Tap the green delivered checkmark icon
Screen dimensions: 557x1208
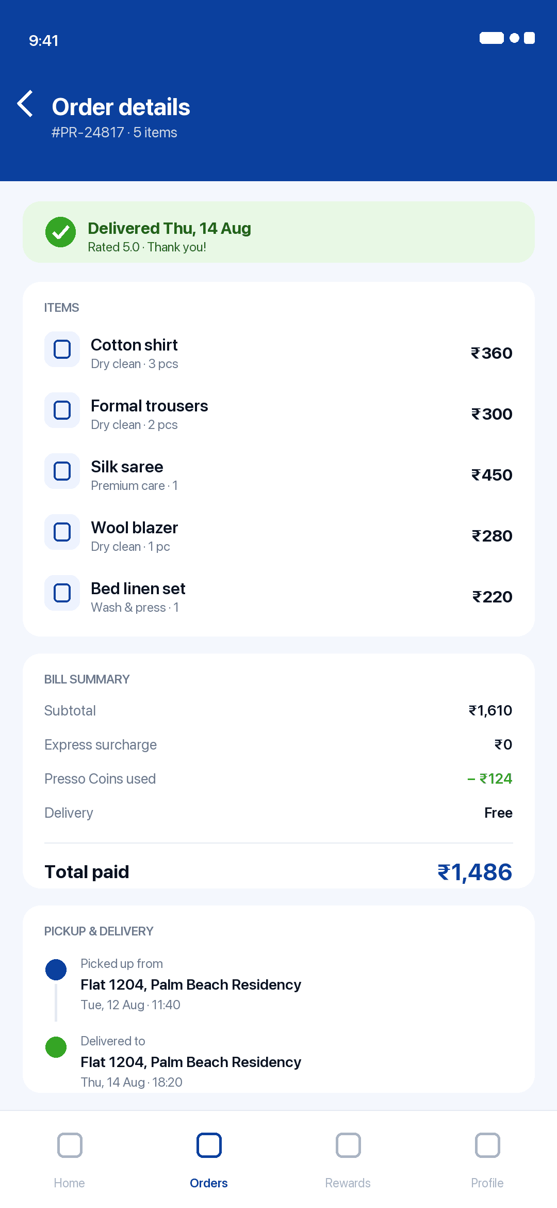(x=60, y=232)
